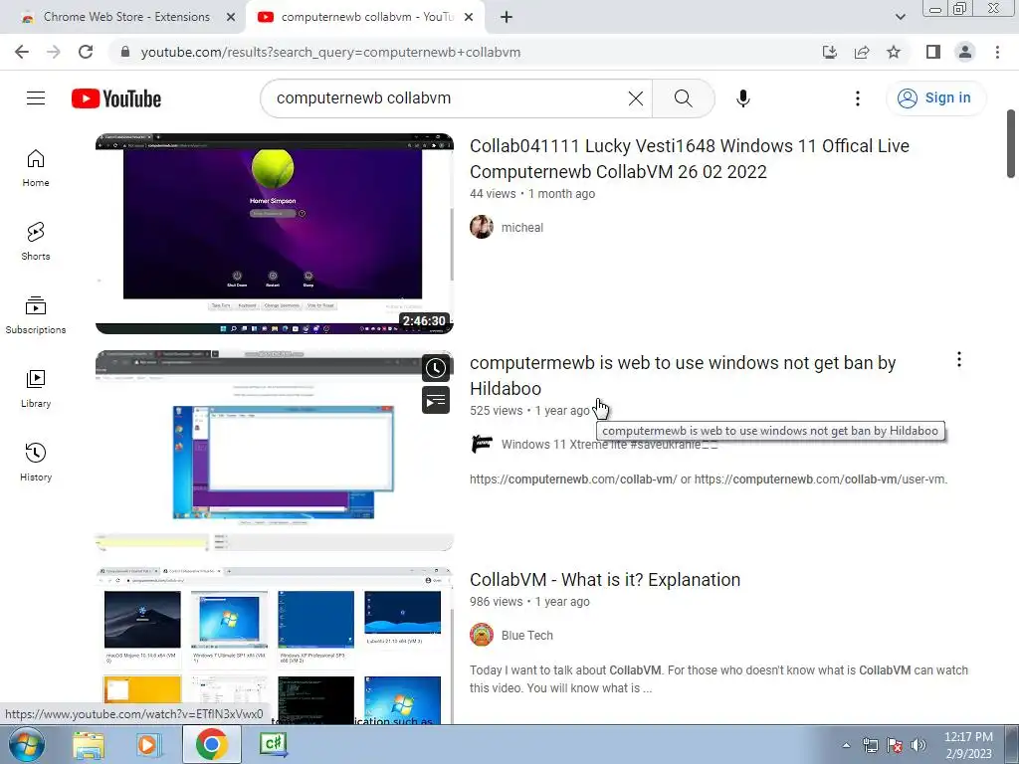Viewport: 1019px width, 764px height.
Task: Play the 2:46:30 video thumbnail
Action: [275, 234]
